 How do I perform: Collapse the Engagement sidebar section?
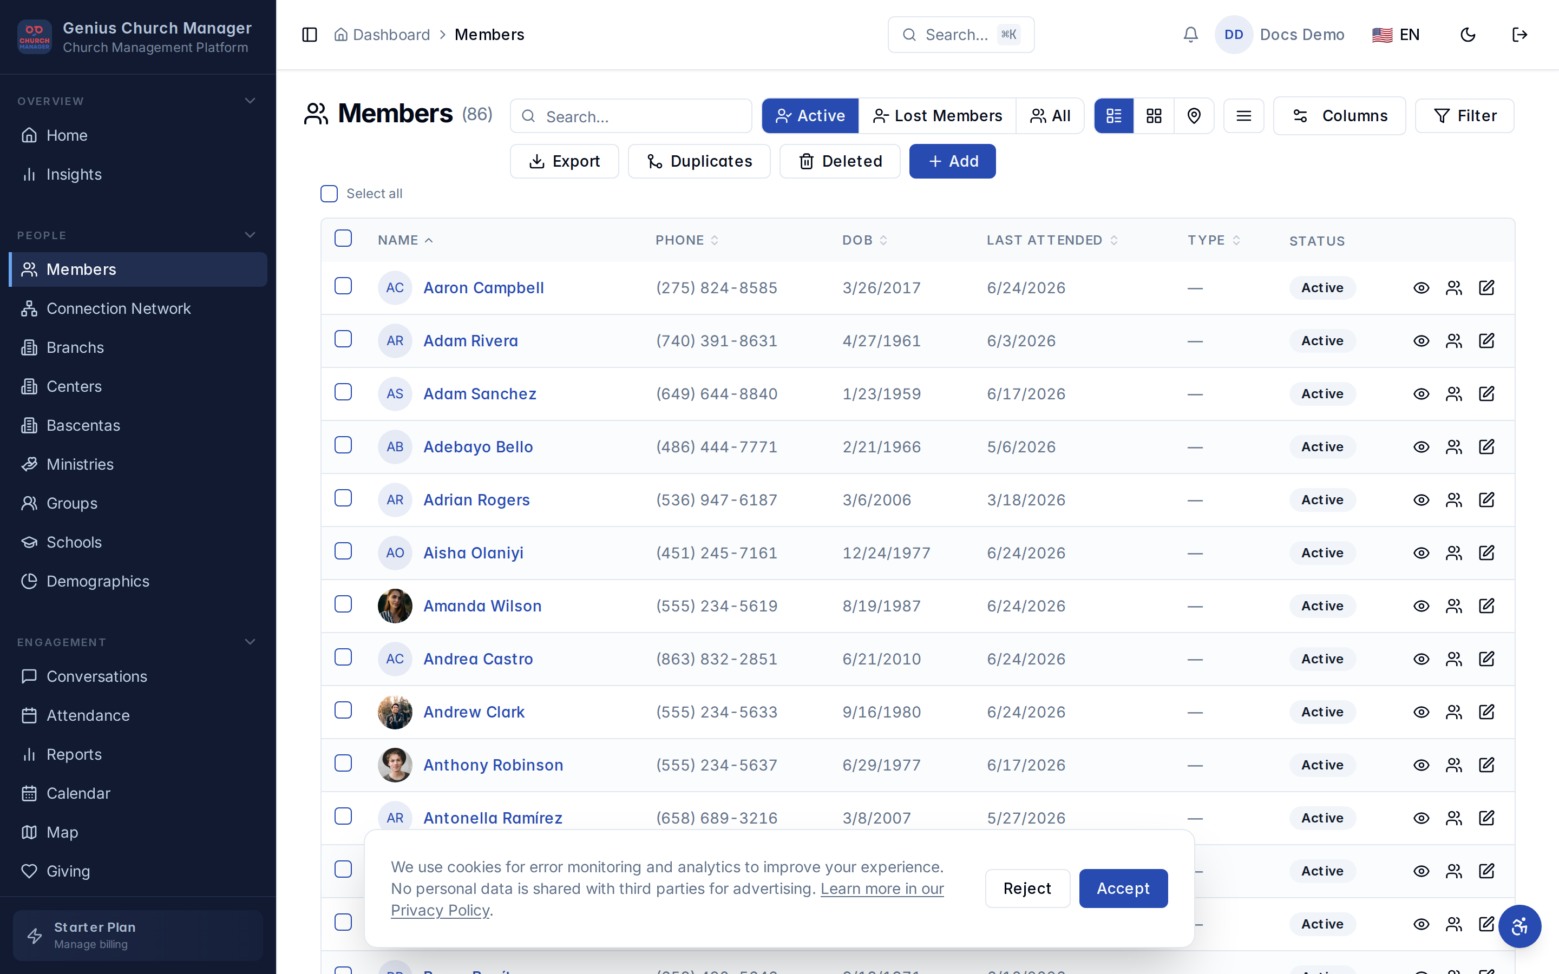pos(250,642)
